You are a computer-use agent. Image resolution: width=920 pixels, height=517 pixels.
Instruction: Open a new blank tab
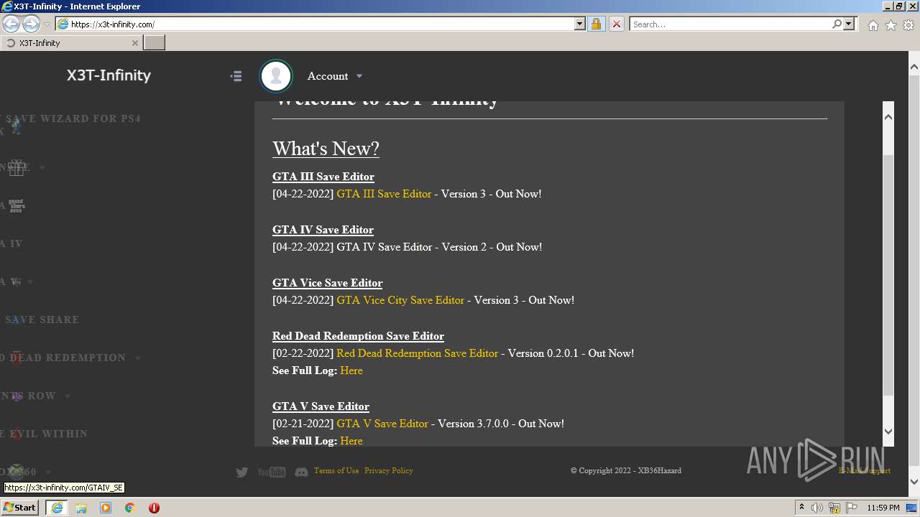tap(155, 43)
